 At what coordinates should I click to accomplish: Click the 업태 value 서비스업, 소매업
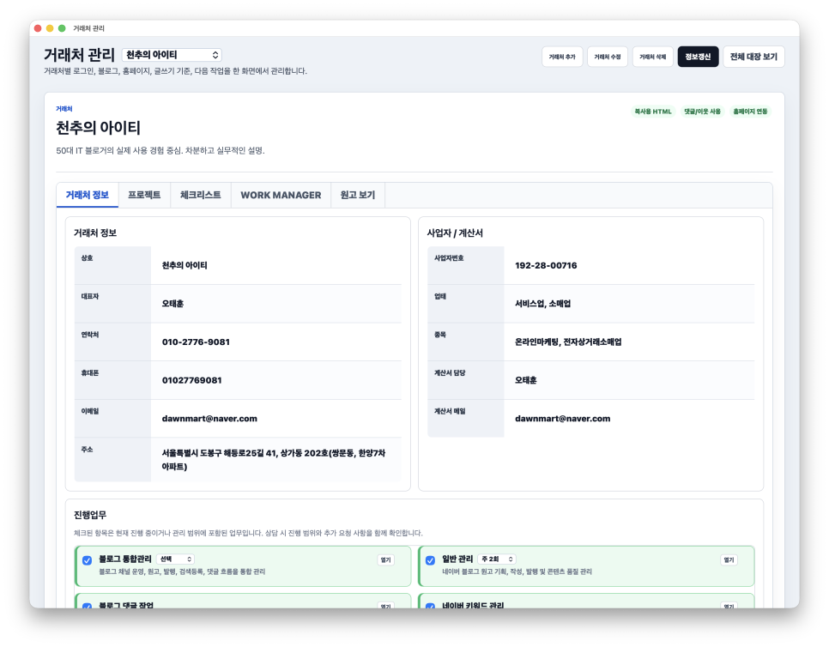coord(543,304)
